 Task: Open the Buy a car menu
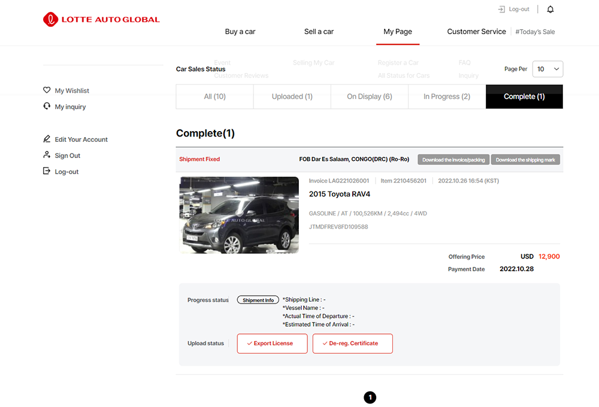(x=240, y=32)
